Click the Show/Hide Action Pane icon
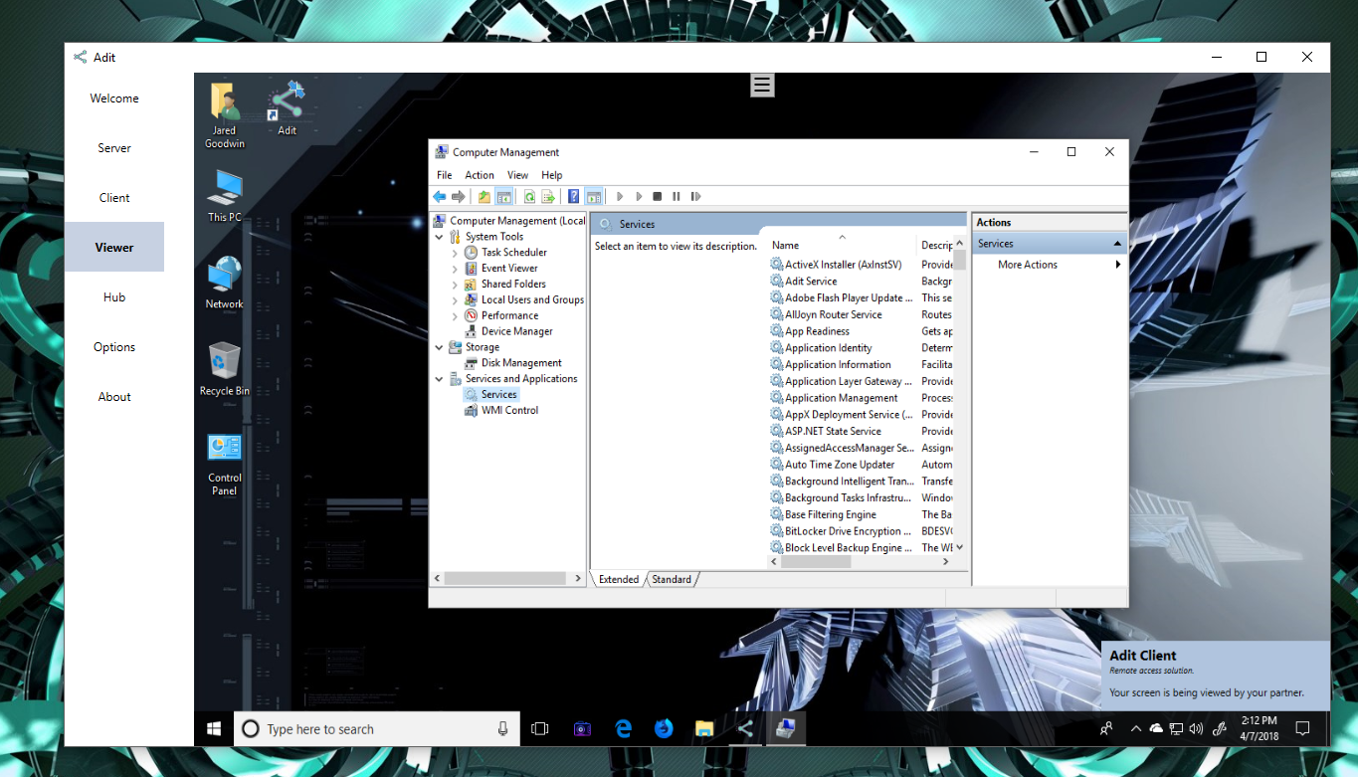 pos(594,196)
